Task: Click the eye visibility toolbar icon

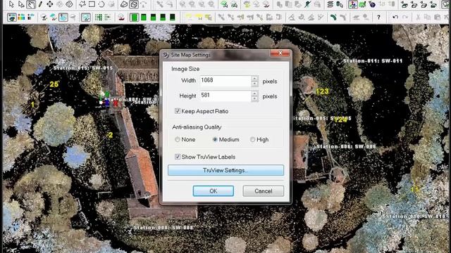Action: (12, 18)
